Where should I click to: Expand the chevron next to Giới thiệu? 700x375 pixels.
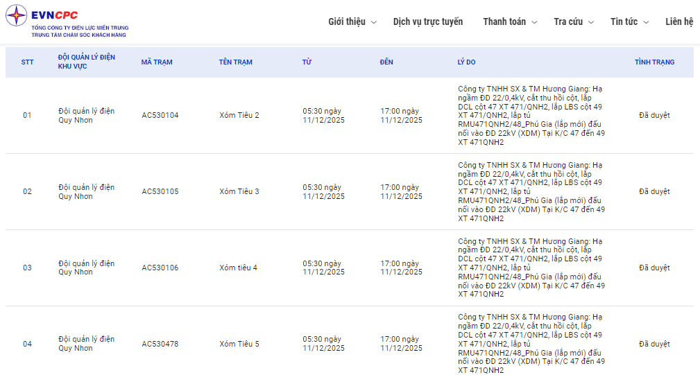pyautogui.click(x=374, y=22)
